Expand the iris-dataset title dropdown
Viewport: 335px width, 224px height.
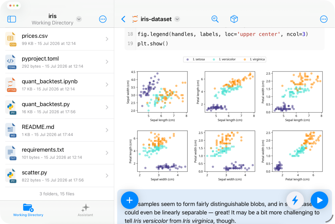coord(177,19)
